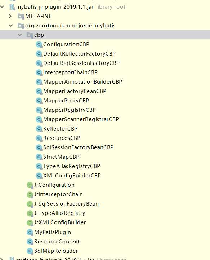Open the SqlSessionFactoryBeanCBP class name
The image size is (210, 260).
(78, 147)
